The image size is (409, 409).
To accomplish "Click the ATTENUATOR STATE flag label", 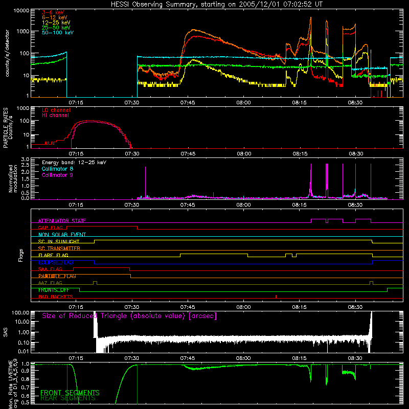I will coord(62,221).
